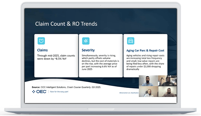201x116 pixels.
Task: Click the 'Source: CCC Intelligent Solutions' citation
Action: 66,87
